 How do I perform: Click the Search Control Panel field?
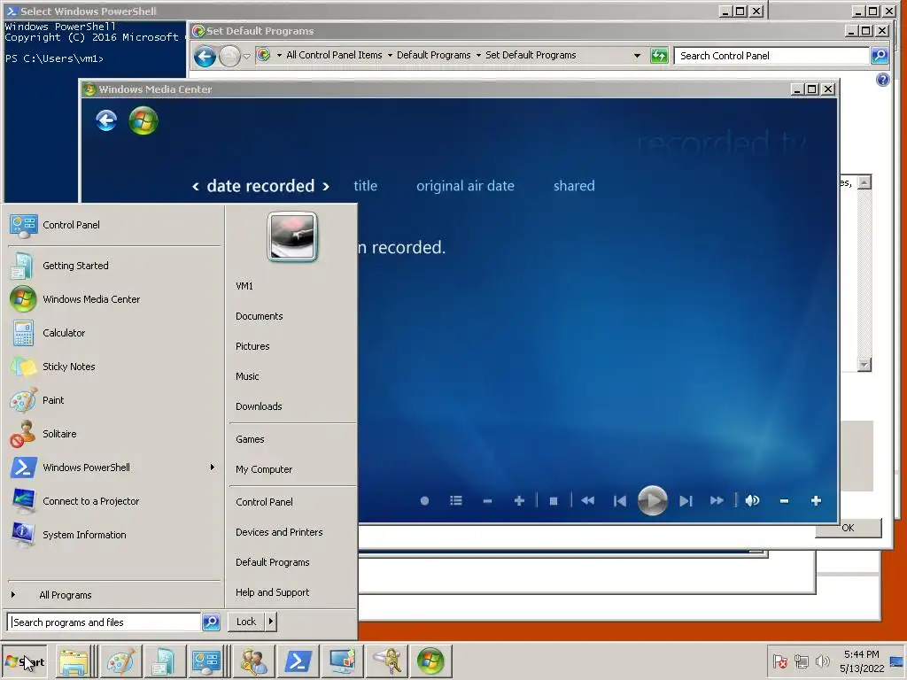[x=772, y=56]
